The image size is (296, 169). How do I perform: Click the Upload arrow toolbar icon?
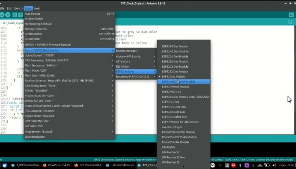(x=8, y=15)
